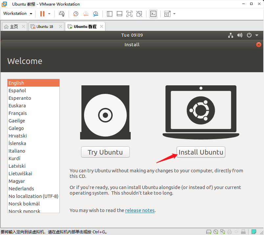The width and height of the screenshot is (264, 235).
Task: Click the VMware printer status icon
Action: click(x=230, y=232)
